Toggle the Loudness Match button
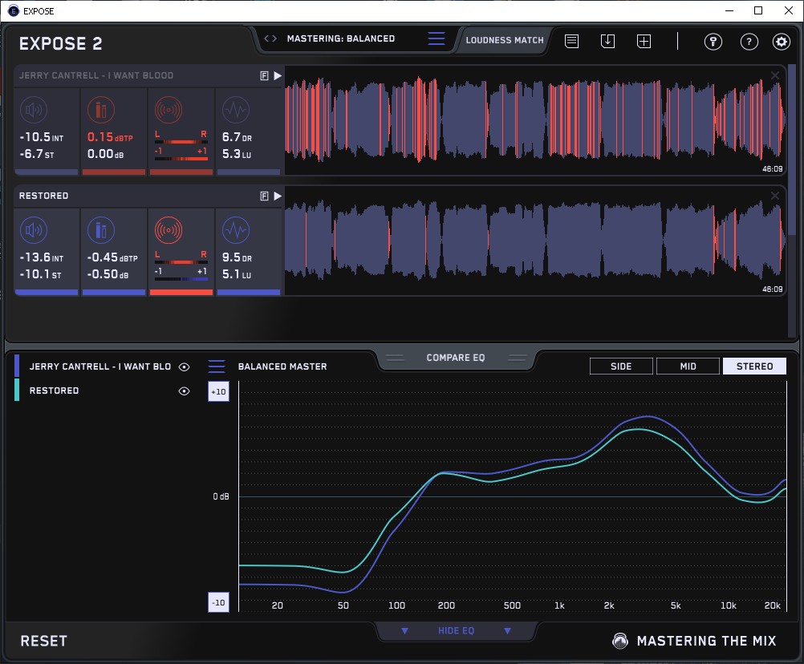Screen dimensions: 804x664 click(504, 39)
